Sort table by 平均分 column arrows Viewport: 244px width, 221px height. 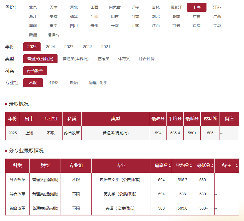point(191,166)
